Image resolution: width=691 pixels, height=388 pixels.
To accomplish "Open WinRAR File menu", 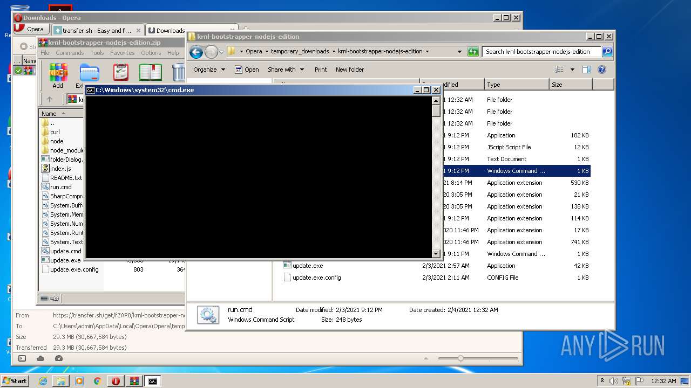I will click(x=45, y=53).
